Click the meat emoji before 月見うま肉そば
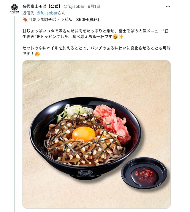This screenshot has height=212, width=190. 25,20
